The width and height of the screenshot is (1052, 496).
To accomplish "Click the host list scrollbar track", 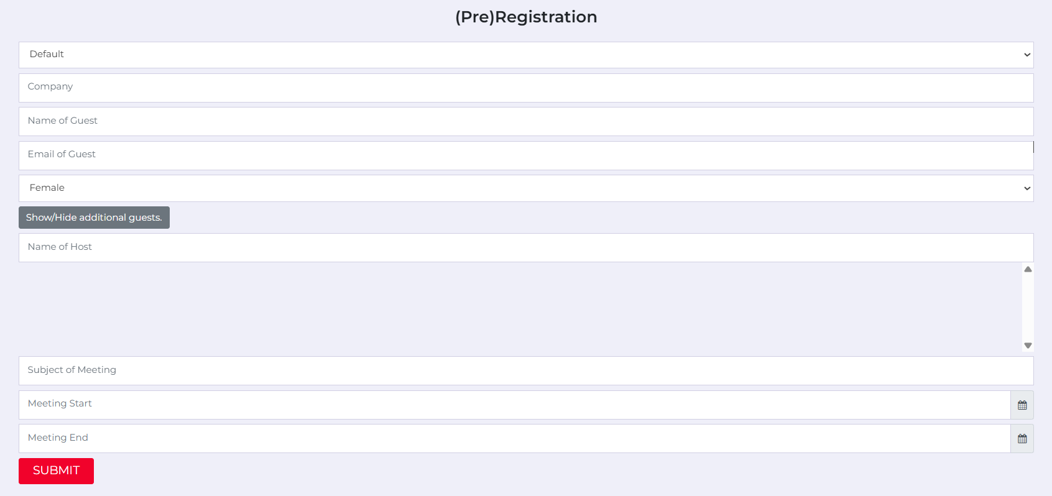I will (1028, 308).
